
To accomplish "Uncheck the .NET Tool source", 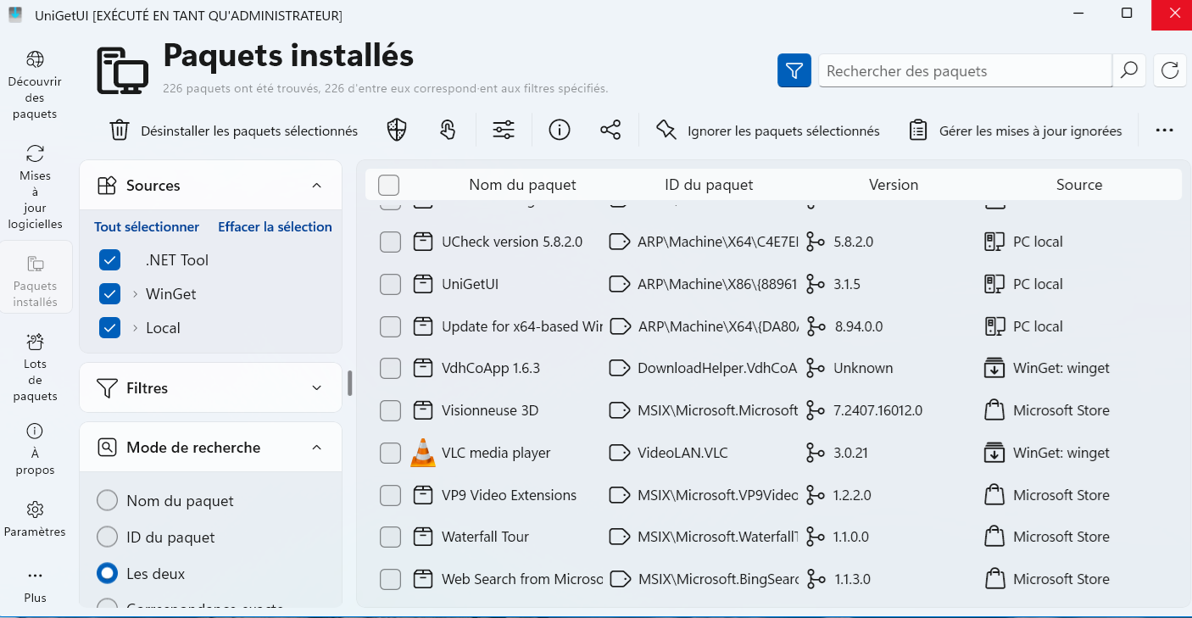I will (x=110, y=260).
